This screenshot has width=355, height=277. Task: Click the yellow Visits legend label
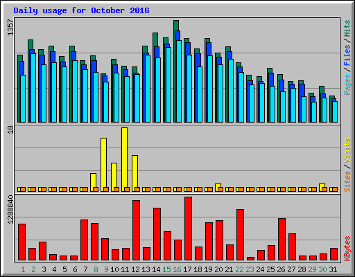tap(347, 151)
